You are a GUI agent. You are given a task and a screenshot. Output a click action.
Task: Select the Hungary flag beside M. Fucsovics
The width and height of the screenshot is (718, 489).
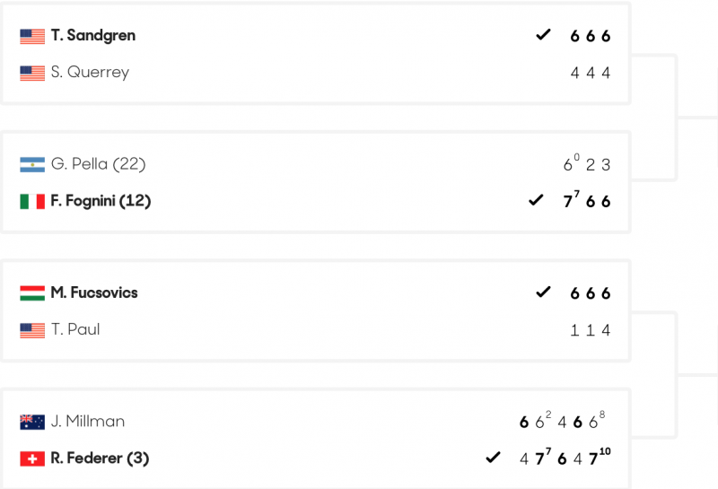click(32, 293)
